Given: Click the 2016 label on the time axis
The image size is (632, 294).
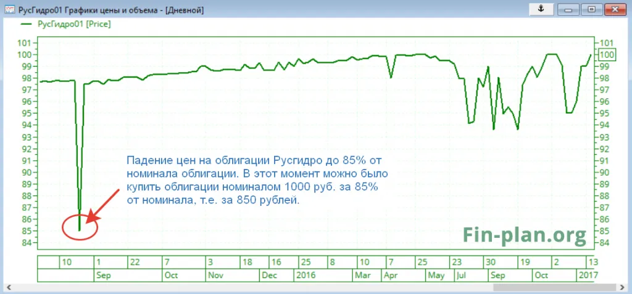Looking at the screenshot, I should (307, 274).
